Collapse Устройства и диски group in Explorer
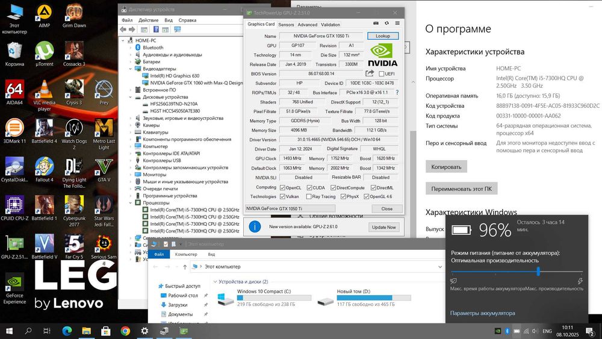Image resolution: width=602 pixels, height=339 pixels. click(x=216, y=282)
